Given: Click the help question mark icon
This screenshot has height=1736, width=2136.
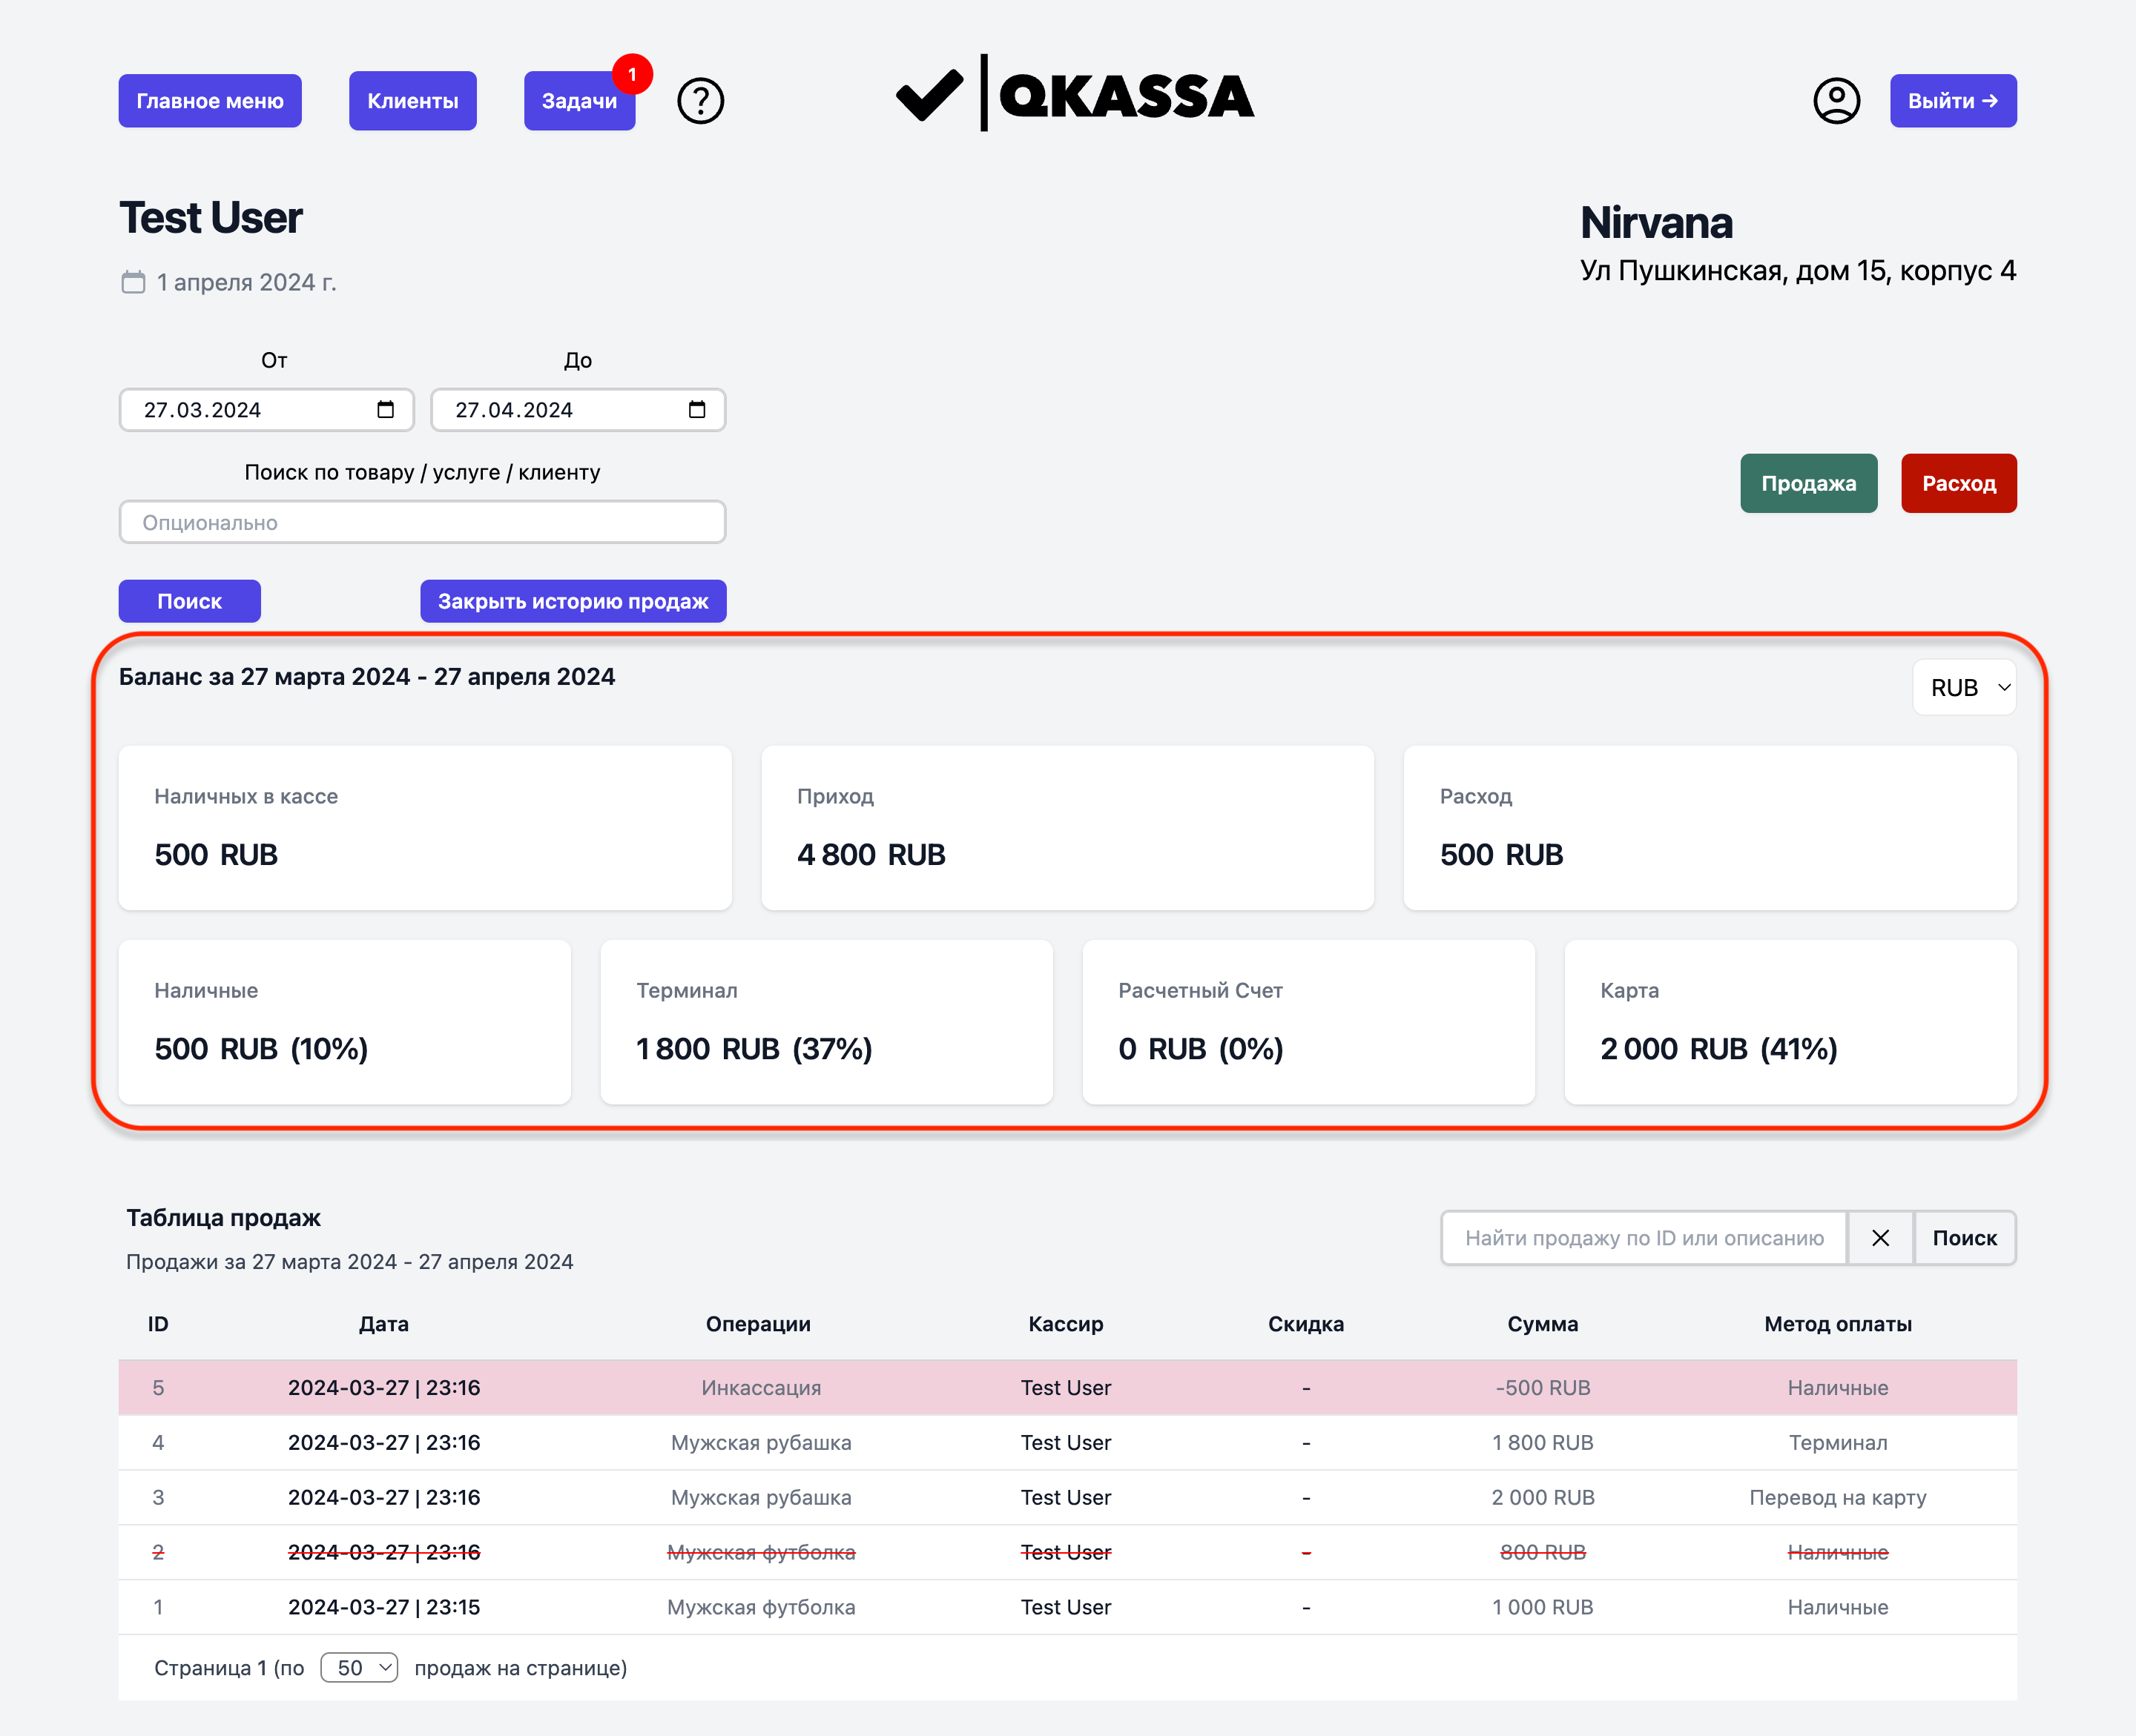Looking at the screenshot, I should point(700,101).
